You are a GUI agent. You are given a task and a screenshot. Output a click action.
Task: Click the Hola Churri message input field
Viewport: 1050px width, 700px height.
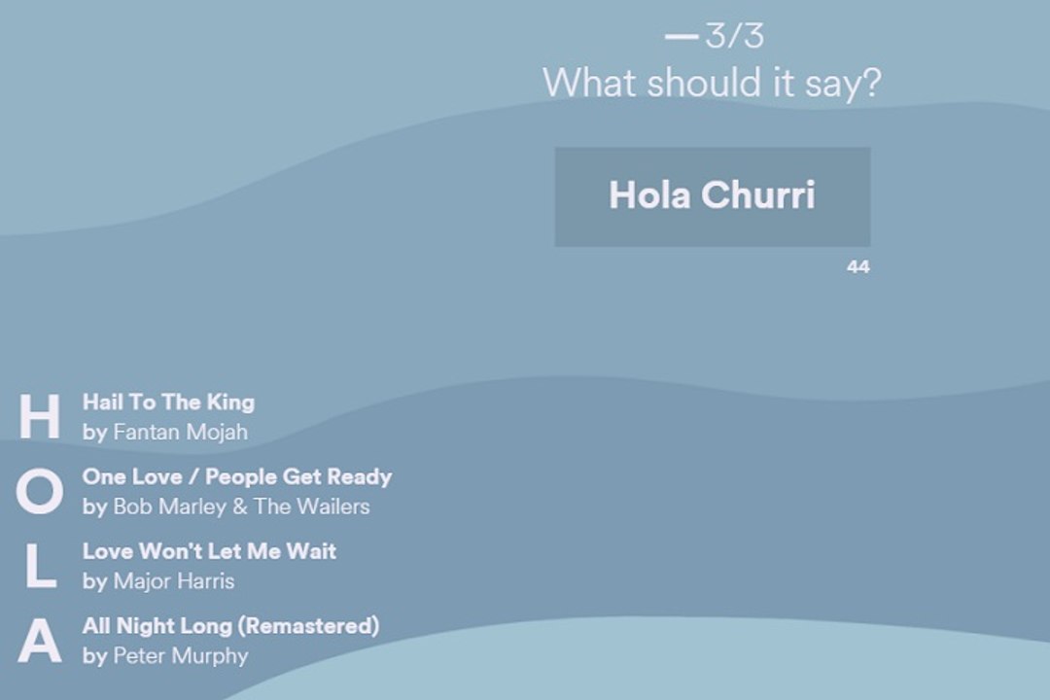pos(713,197)
